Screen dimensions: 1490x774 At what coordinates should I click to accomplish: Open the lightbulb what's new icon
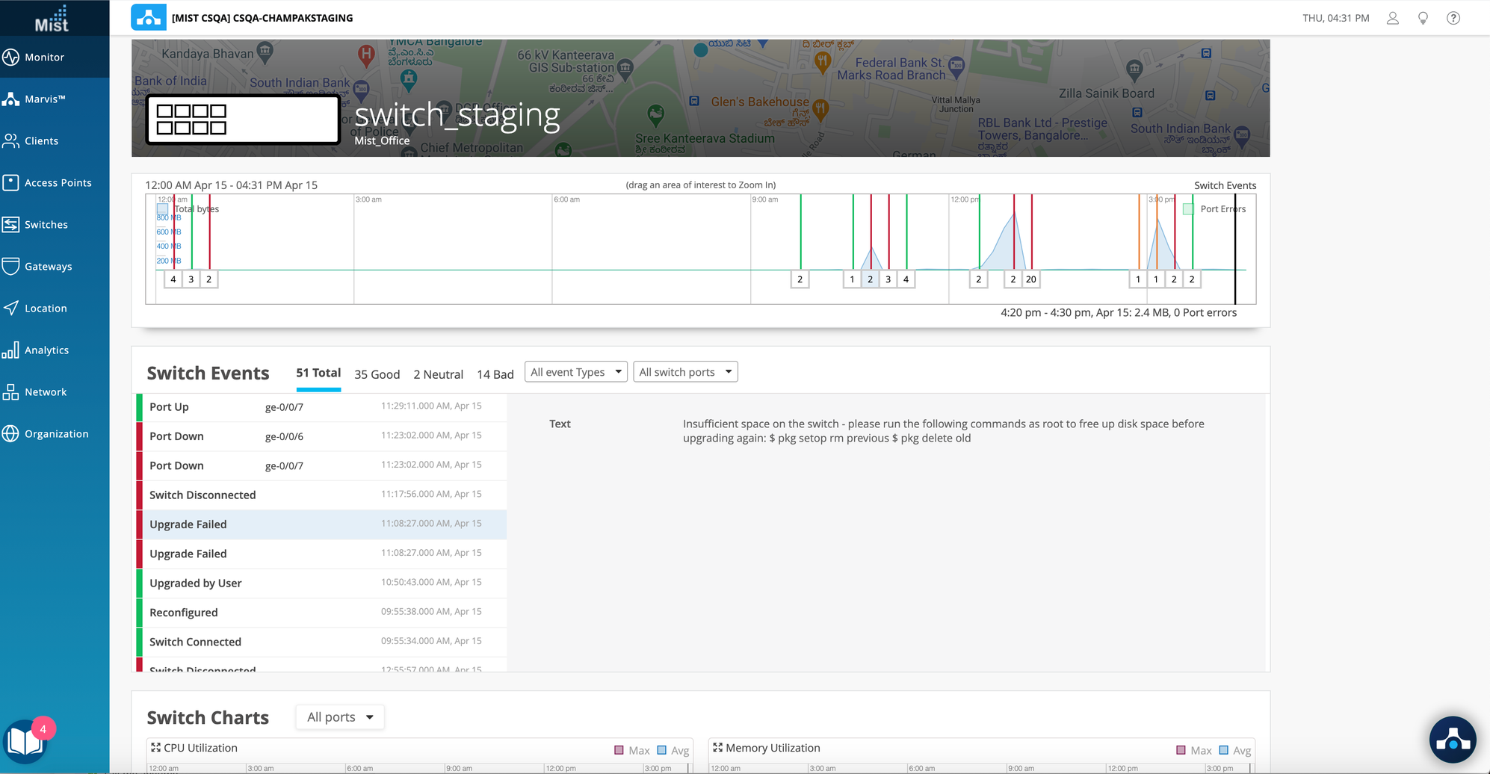(x=1423, y=18)
